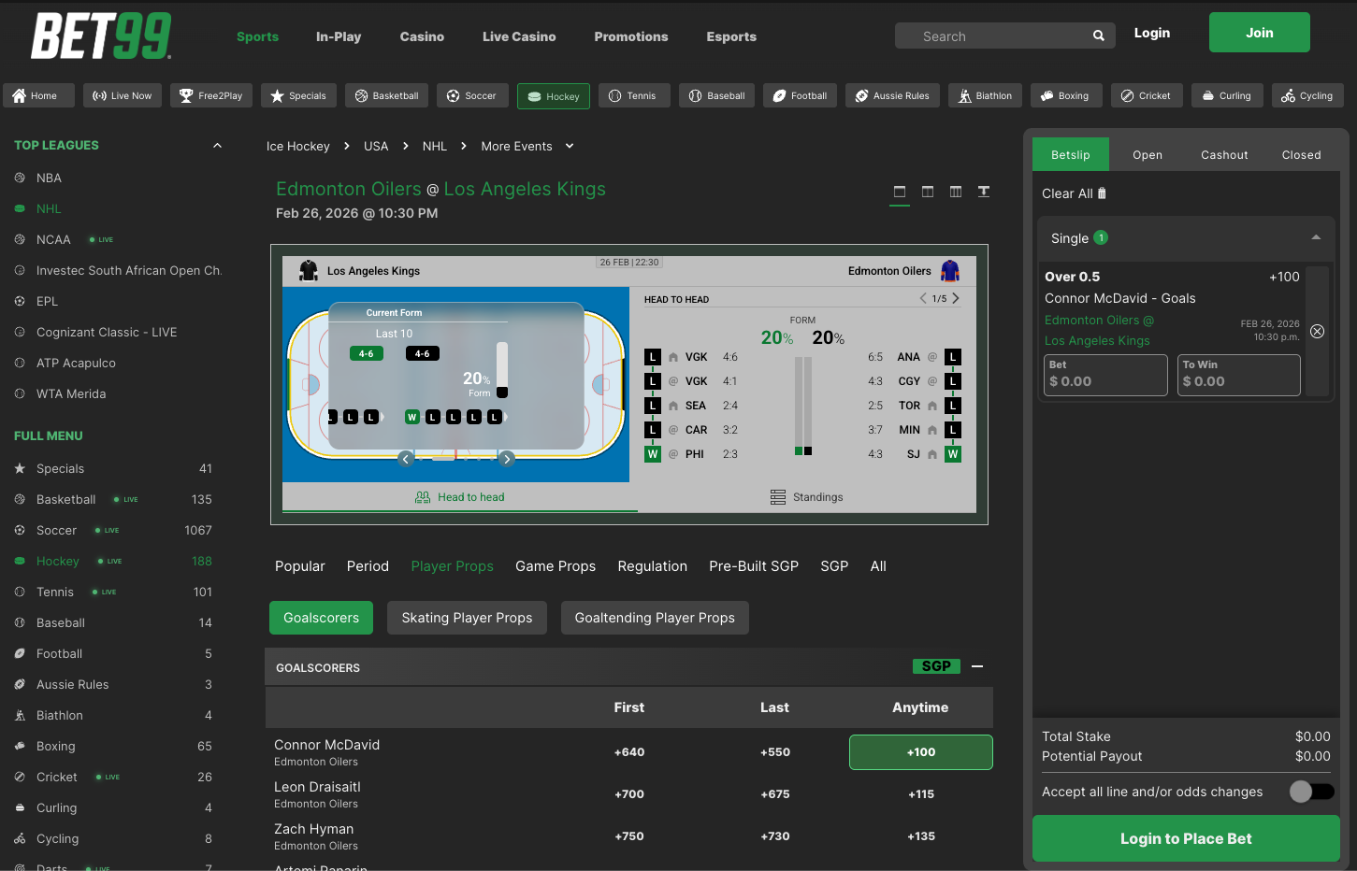Click the Clear All trash icon

[x=1102, y=193]
